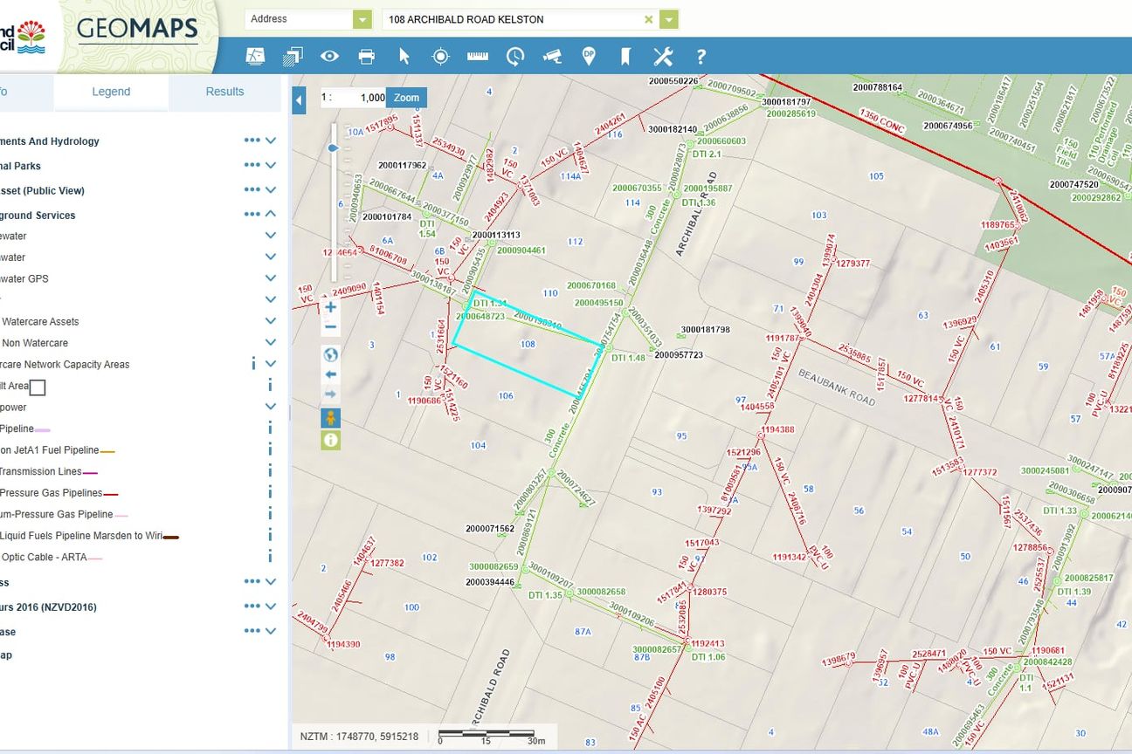Click the highlighted parcel labeled 108
This screenshot has height=754, width=1132.
(x=528, y=344)
